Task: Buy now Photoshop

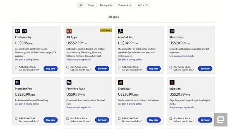Action: pyautogui.click(x=205, y=68)
